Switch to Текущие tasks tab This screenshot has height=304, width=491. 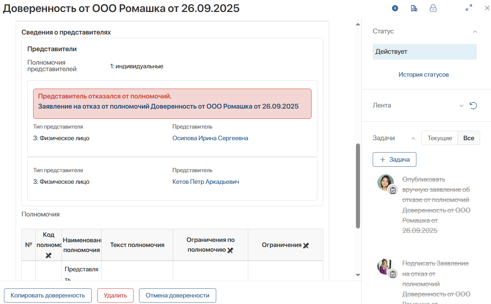pyautogui.click(x=440, y=138)
